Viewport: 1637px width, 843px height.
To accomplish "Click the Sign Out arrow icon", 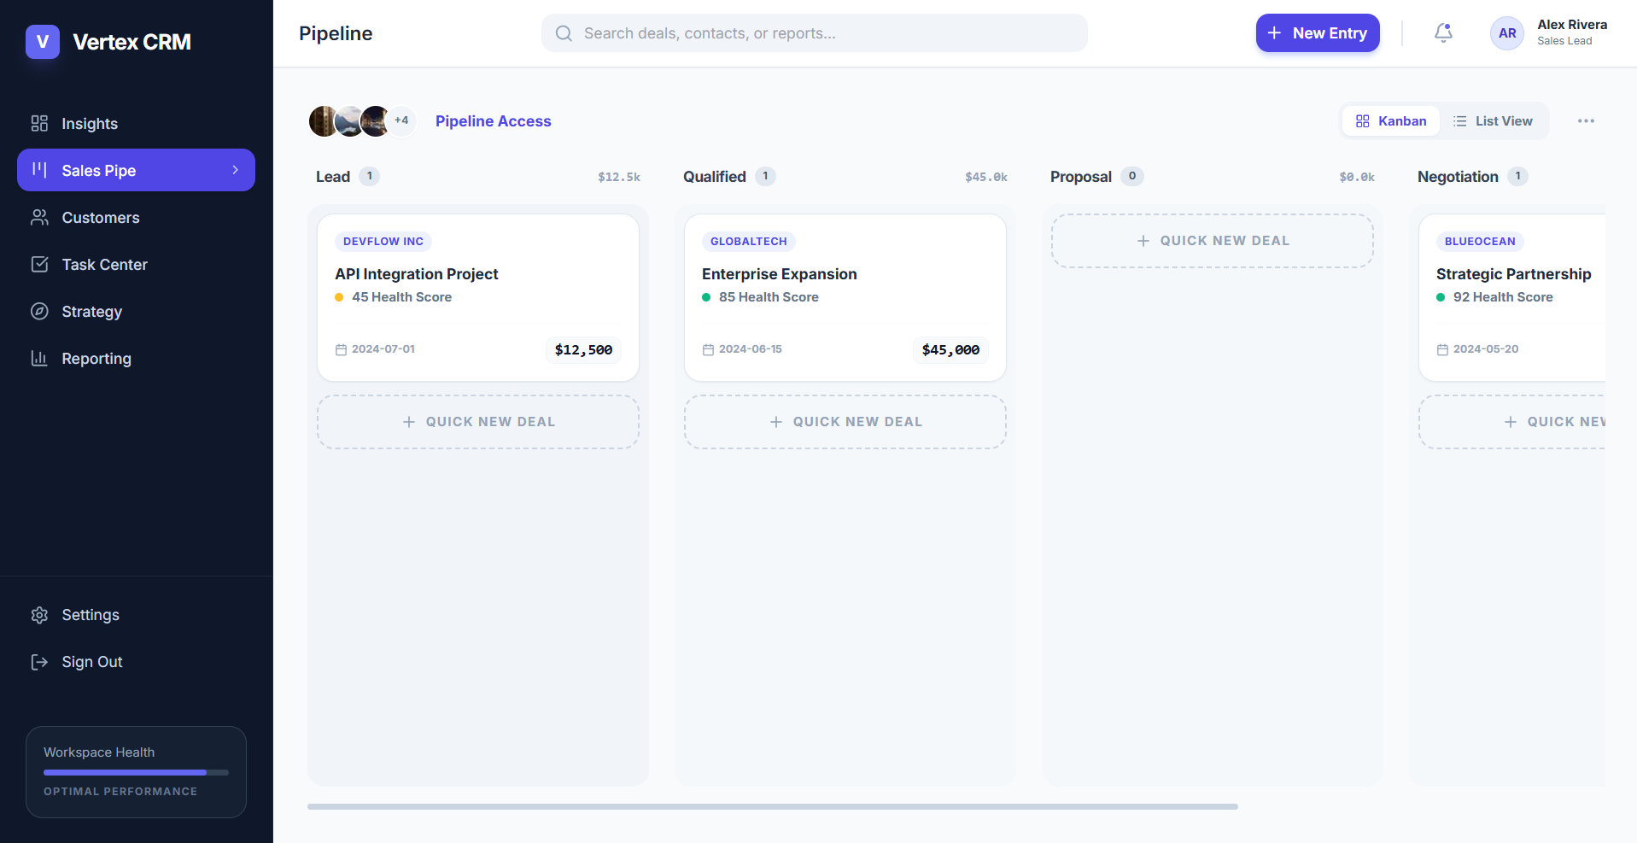I will pyautogui.click(x=39, y=662).
